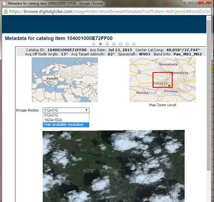Select the fifth map zoom radio button
This screenshot has width=214, height=202.
click(120, 44)
